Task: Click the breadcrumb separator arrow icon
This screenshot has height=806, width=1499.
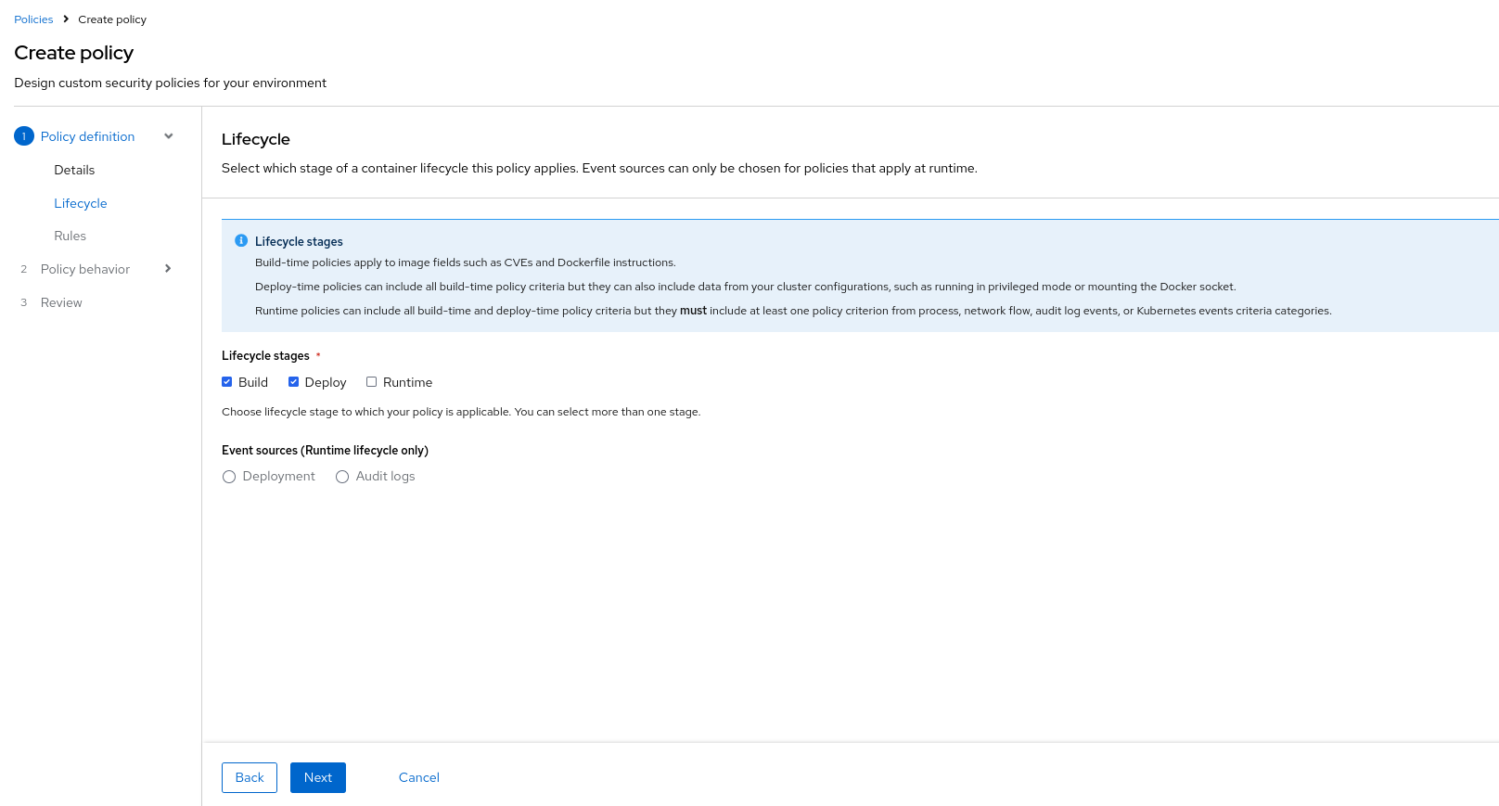Action: [66, 19]
